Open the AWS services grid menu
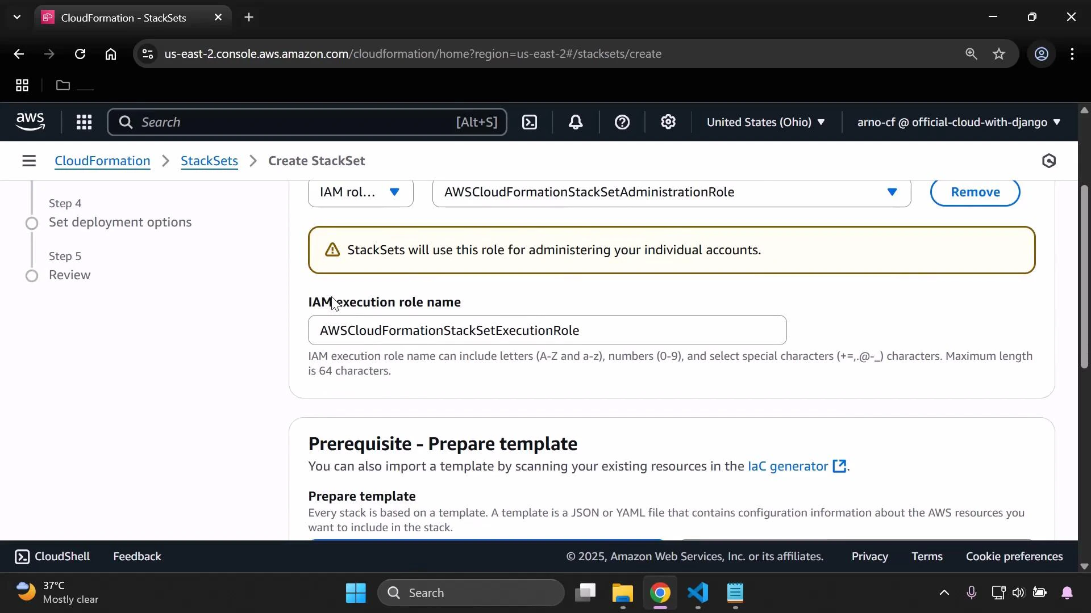The height and width of the screenshot is (613, 1091). tap(84, 122)
